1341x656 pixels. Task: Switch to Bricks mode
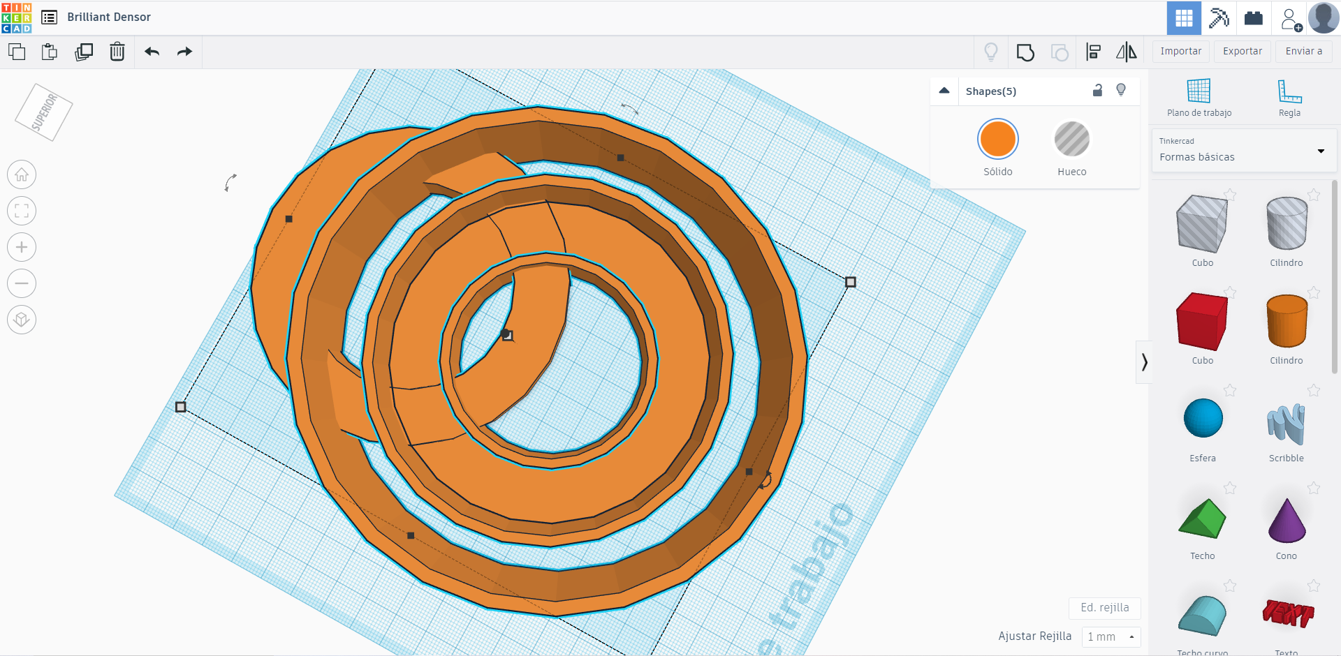(x=1254, y=18)
